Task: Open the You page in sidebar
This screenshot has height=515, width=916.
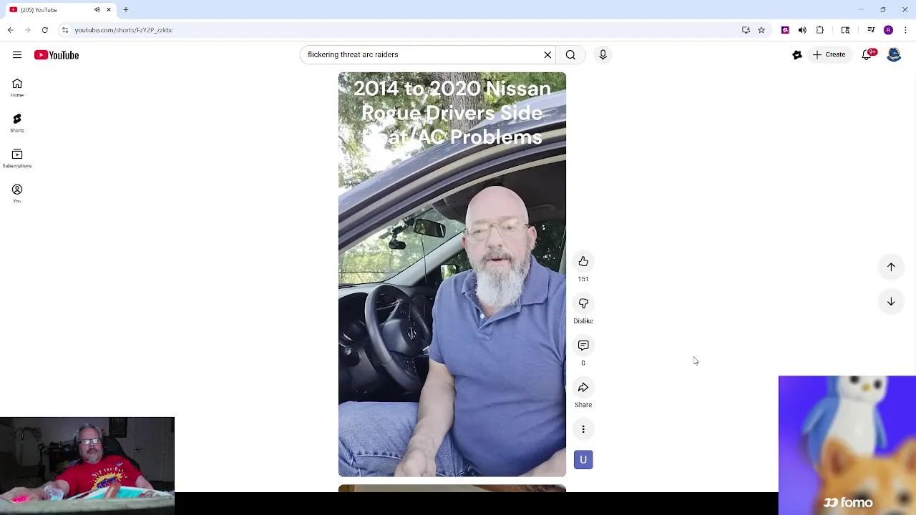Action: 17,193
